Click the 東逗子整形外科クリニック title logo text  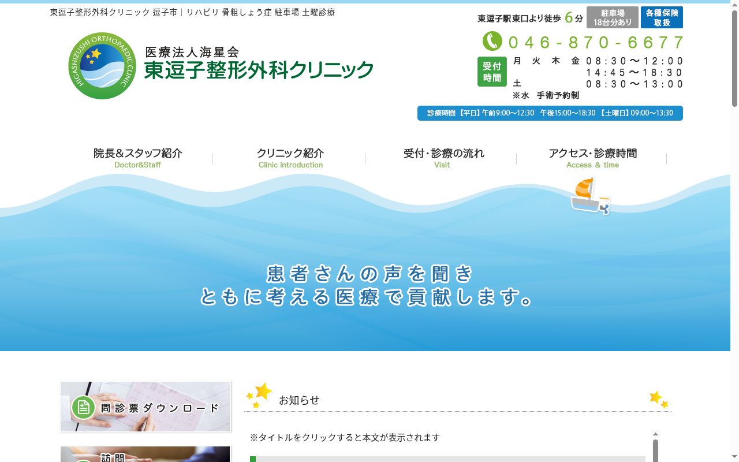click(259, 70)
